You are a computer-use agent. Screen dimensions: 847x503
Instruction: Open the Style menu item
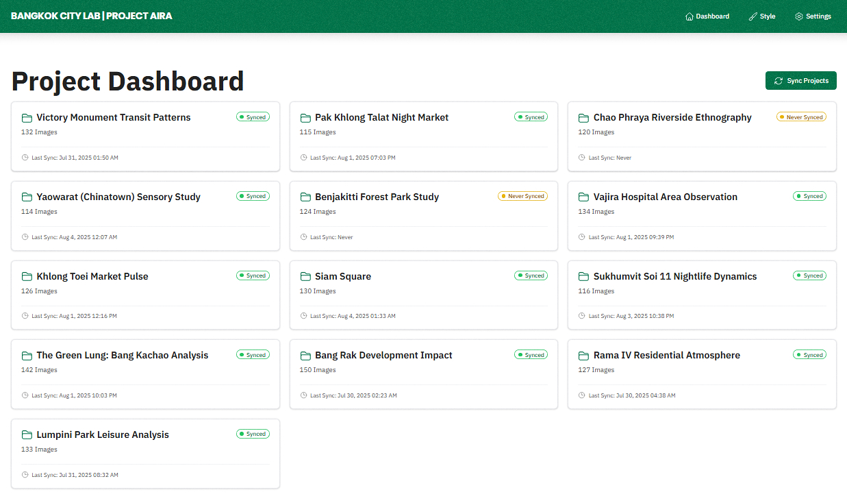pos(768,16)
